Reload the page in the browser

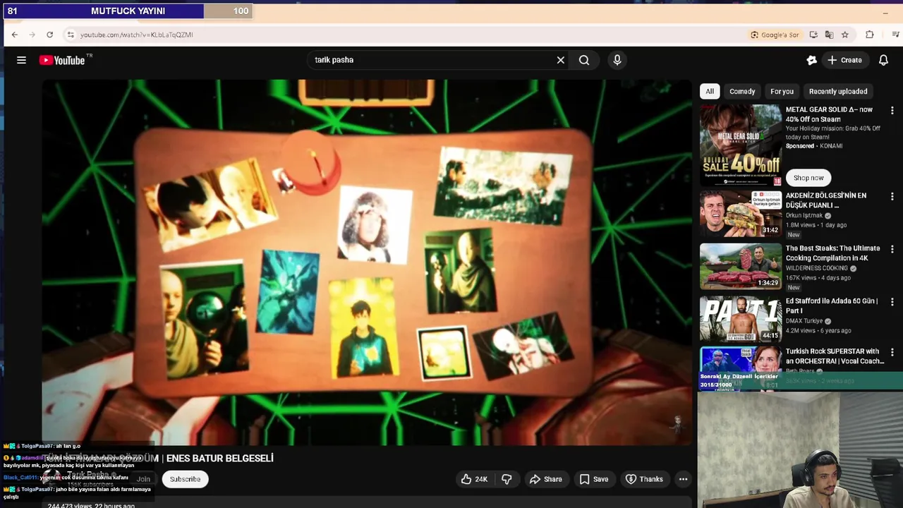coord(49,35)
